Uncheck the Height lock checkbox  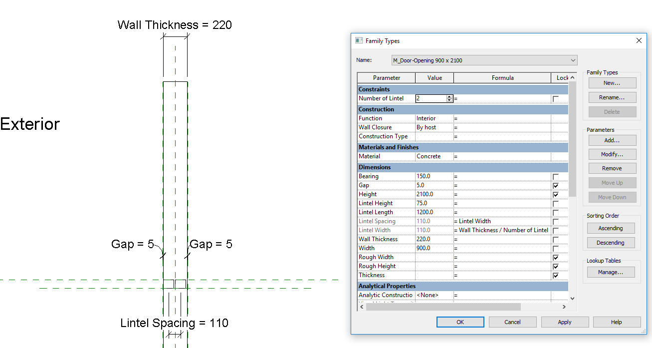(556, 195)
